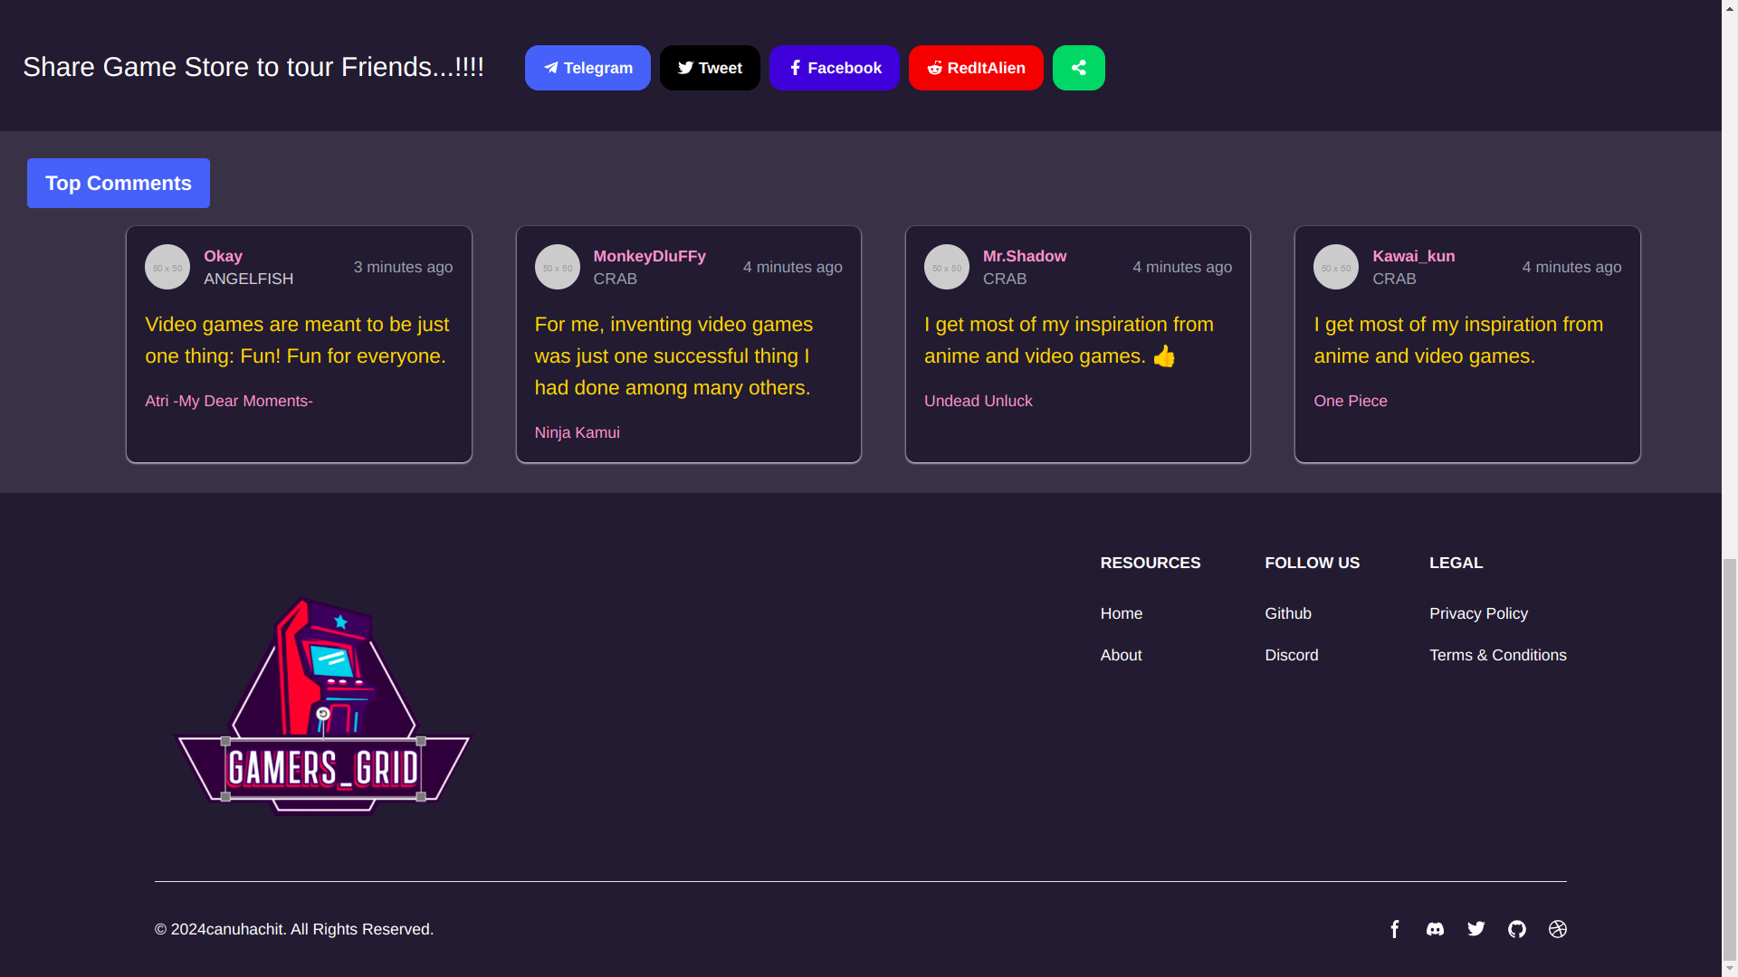Click the Facebook icon in footer
Screen dimensions: 1738x977
(x=1395, y=929)
